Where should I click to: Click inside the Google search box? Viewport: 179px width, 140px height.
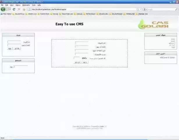coord(161,9)
